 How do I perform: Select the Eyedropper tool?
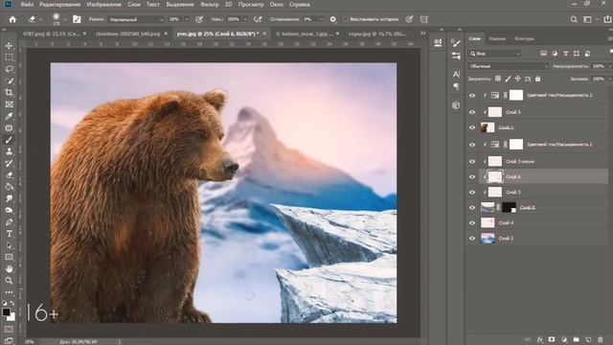coord(9,116)
